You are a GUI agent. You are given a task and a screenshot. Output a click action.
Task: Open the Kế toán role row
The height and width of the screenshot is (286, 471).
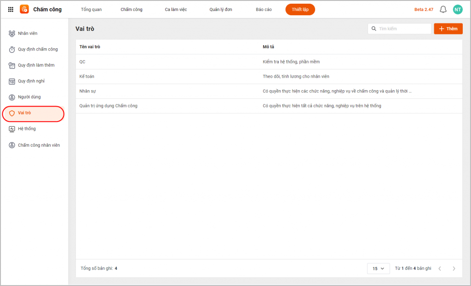(x=87, y=76)
